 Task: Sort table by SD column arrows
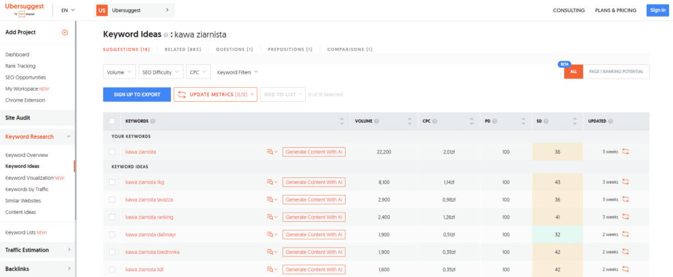click(574, 121)
